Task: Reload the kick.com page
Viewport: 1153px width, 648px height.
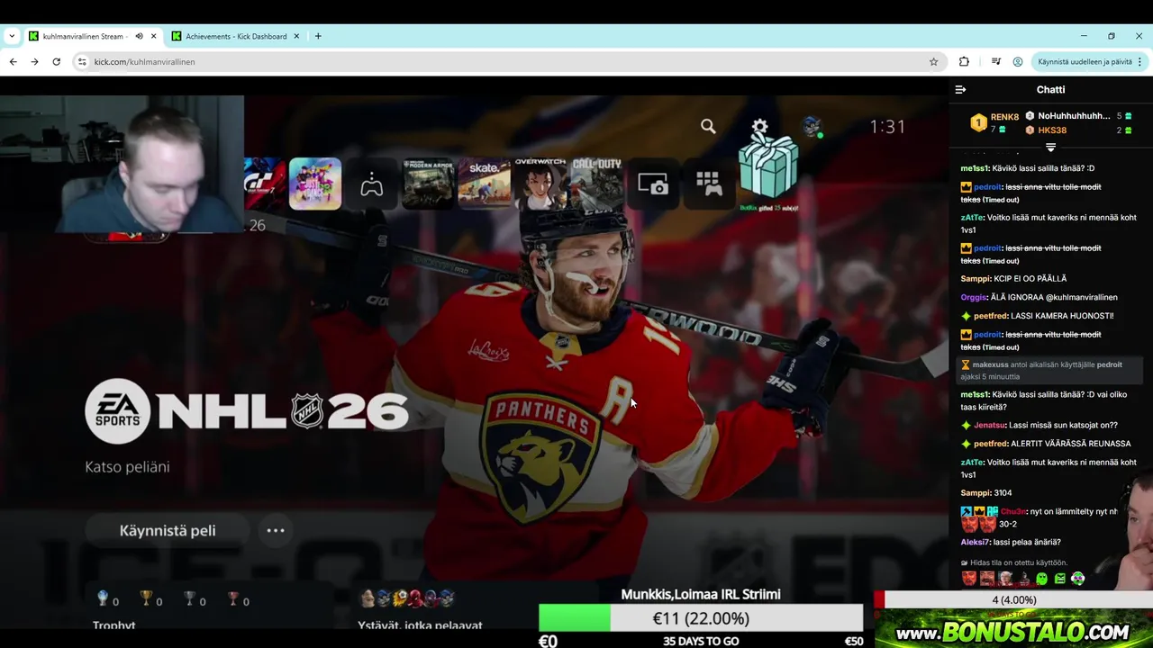Action: coord(56,62)
